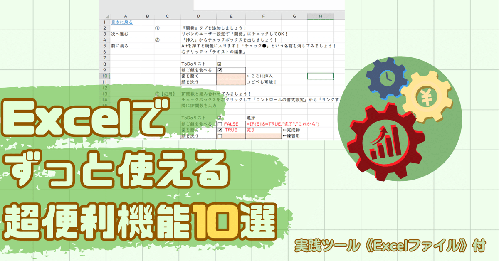Image resolution: width=499 pixels, height=261 pixels.
Task: Select column A header
Action: click(126, 16)
